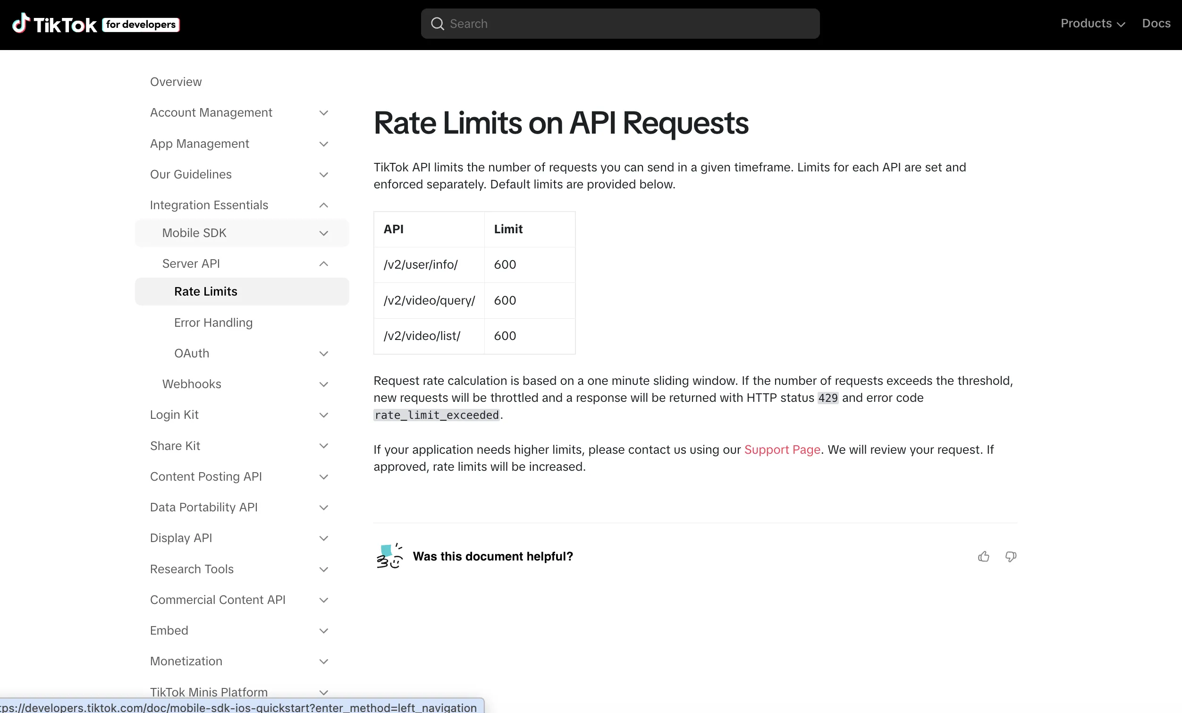This screenshot has height=713, width=1182.
Task: Open the Overview sidebar item
Action: click(x=176, y=82)
